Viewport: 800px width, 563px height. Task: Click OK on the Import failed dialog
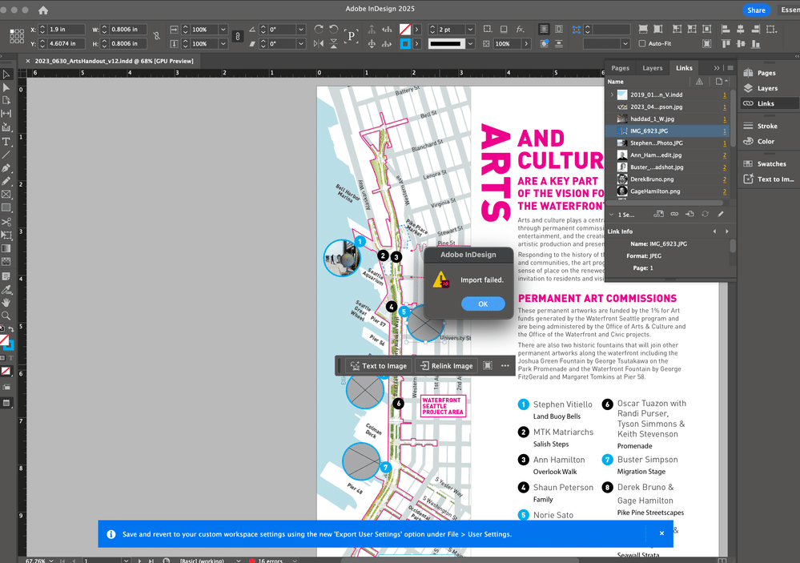[483, 304]
